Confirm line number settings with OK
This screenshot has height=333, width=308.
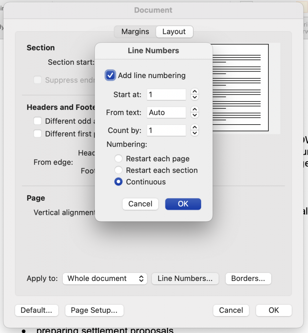point(183,204)
